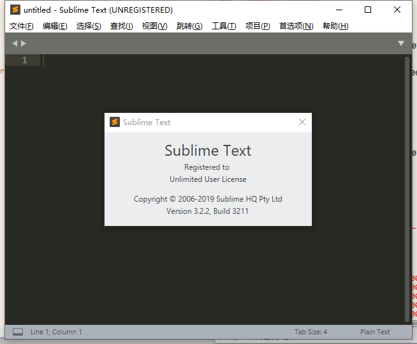Image resolution: width=417 pixels, height=344 pixels.
Task: Minimize the Sublime Text window
Action: [x=339, y=10]
